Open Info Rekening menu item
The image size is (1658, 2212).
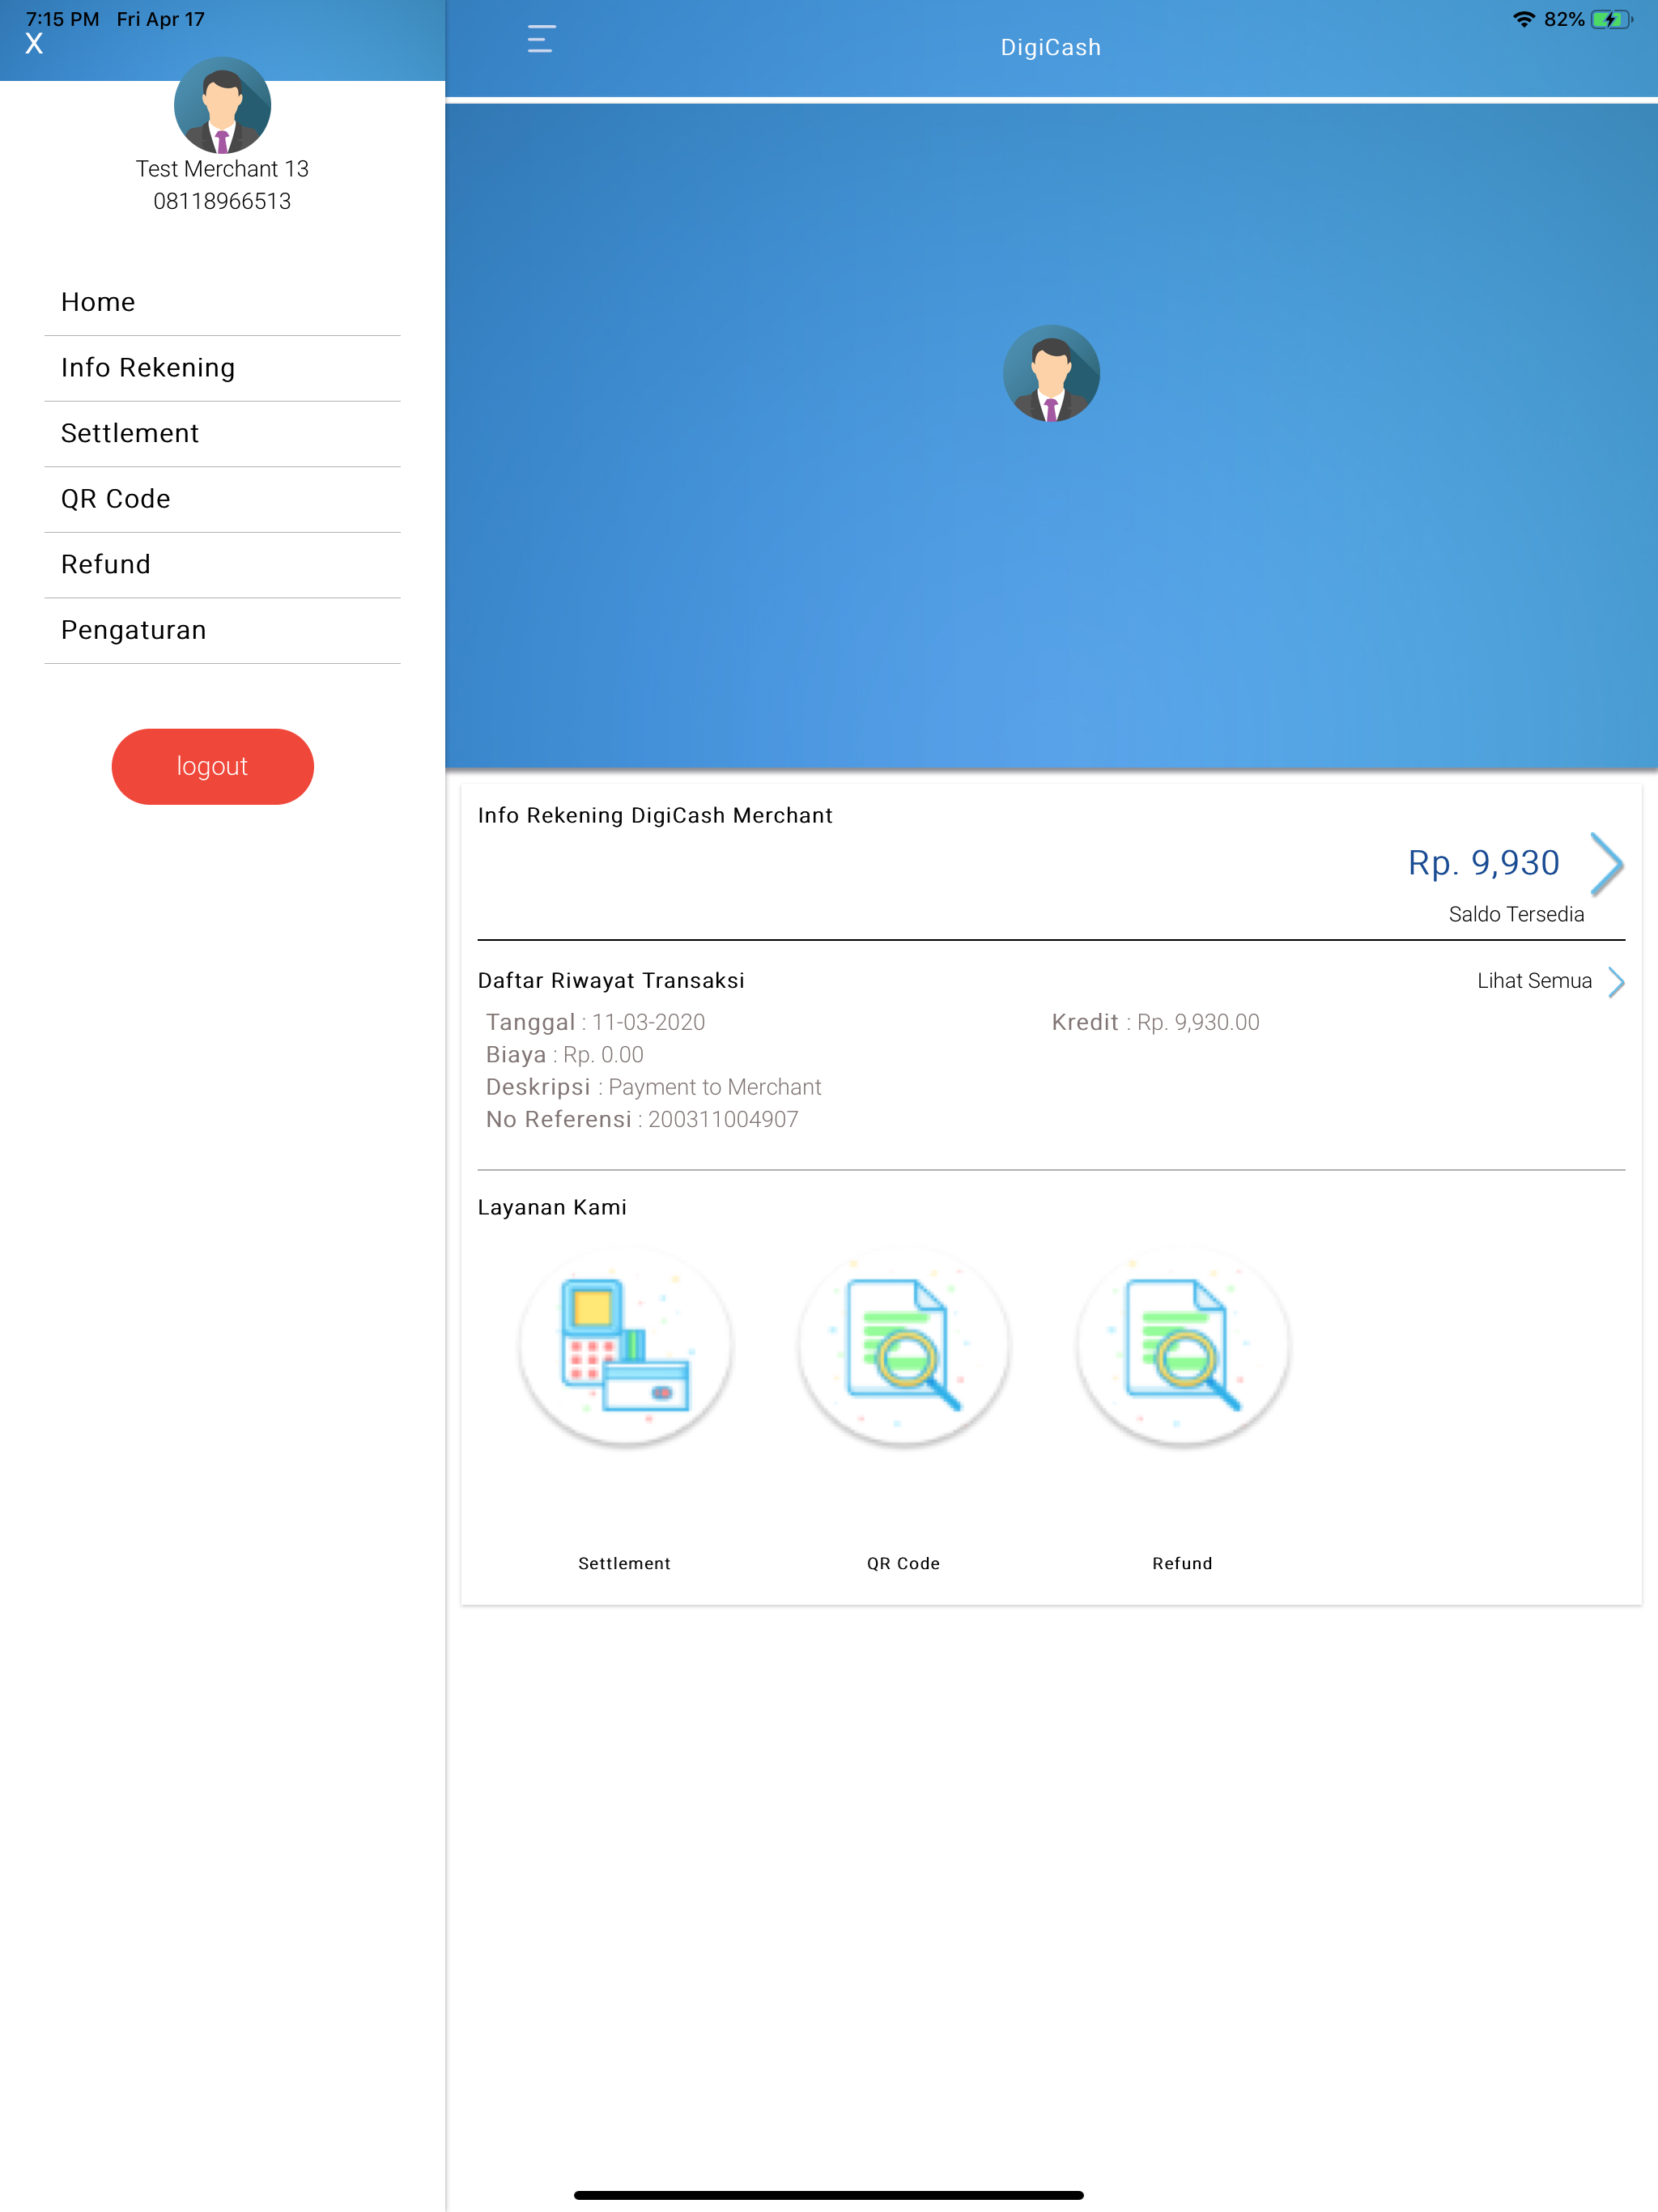pos(222,368)
